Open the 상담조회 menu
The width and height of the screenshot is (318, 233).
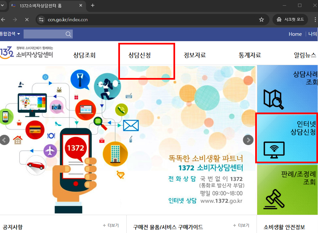coord(84,55)
